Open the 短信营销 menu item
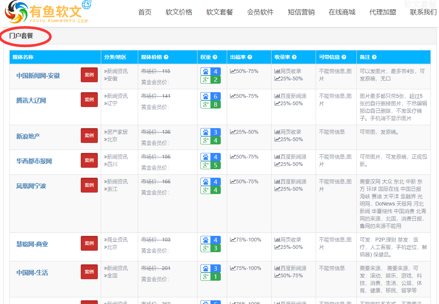The image size is (439, 304). (301, 12)
